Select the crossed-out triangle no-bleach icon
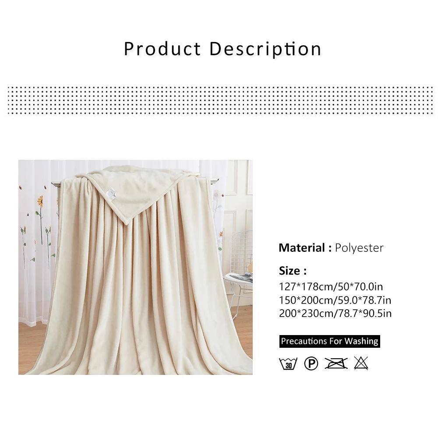438x438 pixels. pyautogui.click(x=361, y=363)
